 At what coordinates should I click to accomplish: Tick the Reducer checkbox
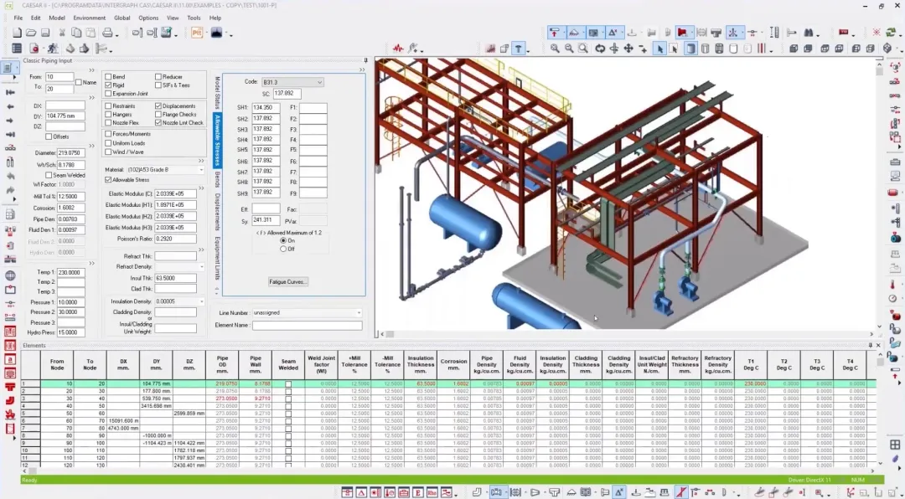[x=158, y=77]
